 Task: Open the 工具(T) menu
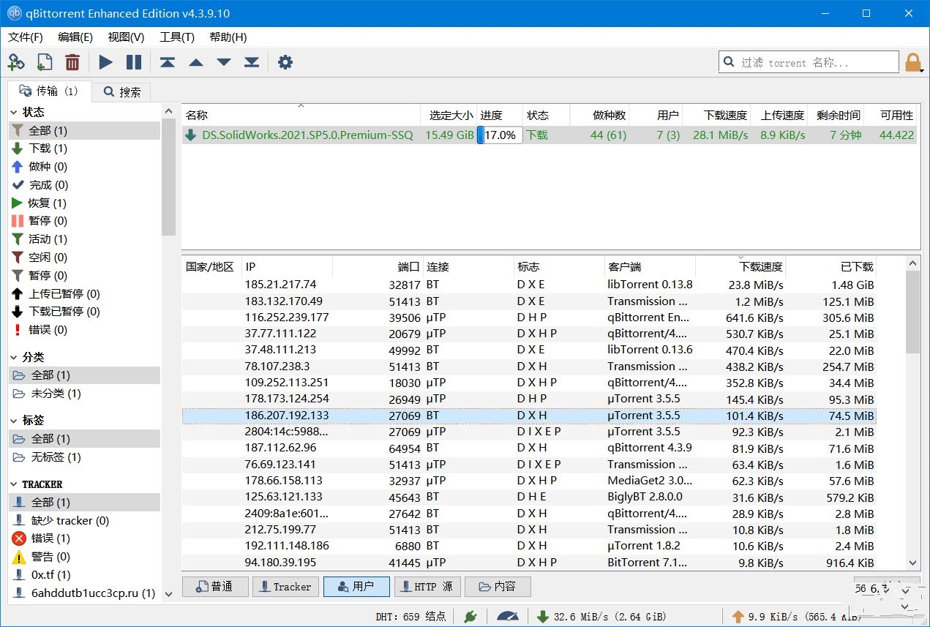coord(177,37)
